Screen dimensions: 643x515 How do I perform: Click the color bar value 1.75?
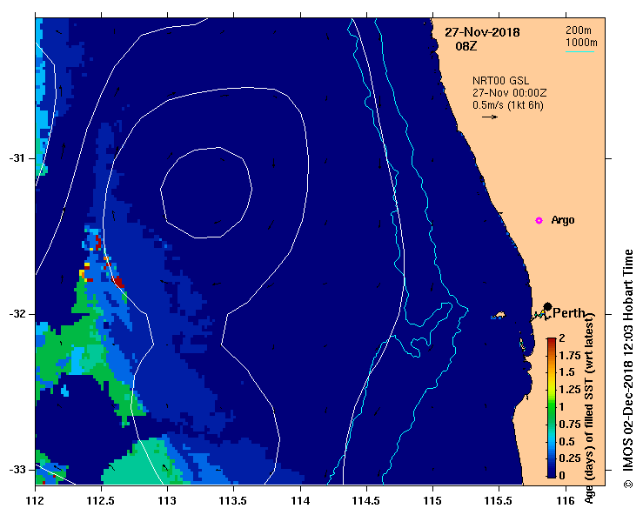(570, 355)
